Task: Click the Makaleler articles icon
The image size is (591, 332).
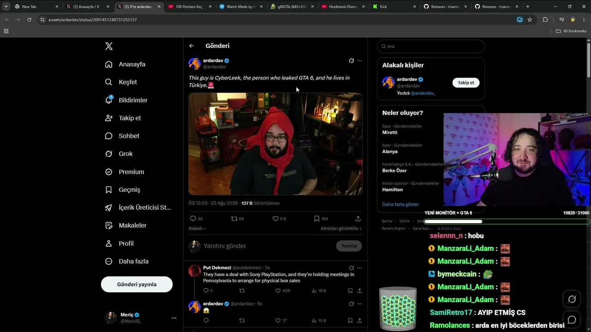Action: tap(109, 225)
